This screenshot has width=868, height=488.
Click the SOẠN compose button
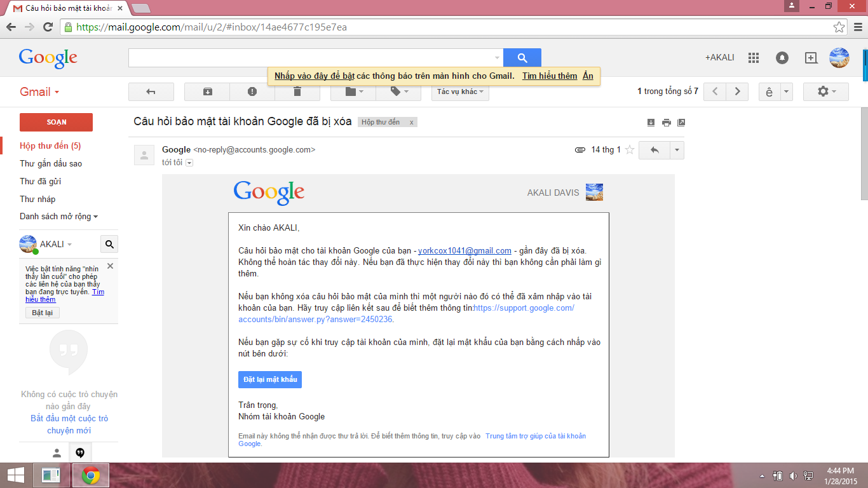point(56,122)
